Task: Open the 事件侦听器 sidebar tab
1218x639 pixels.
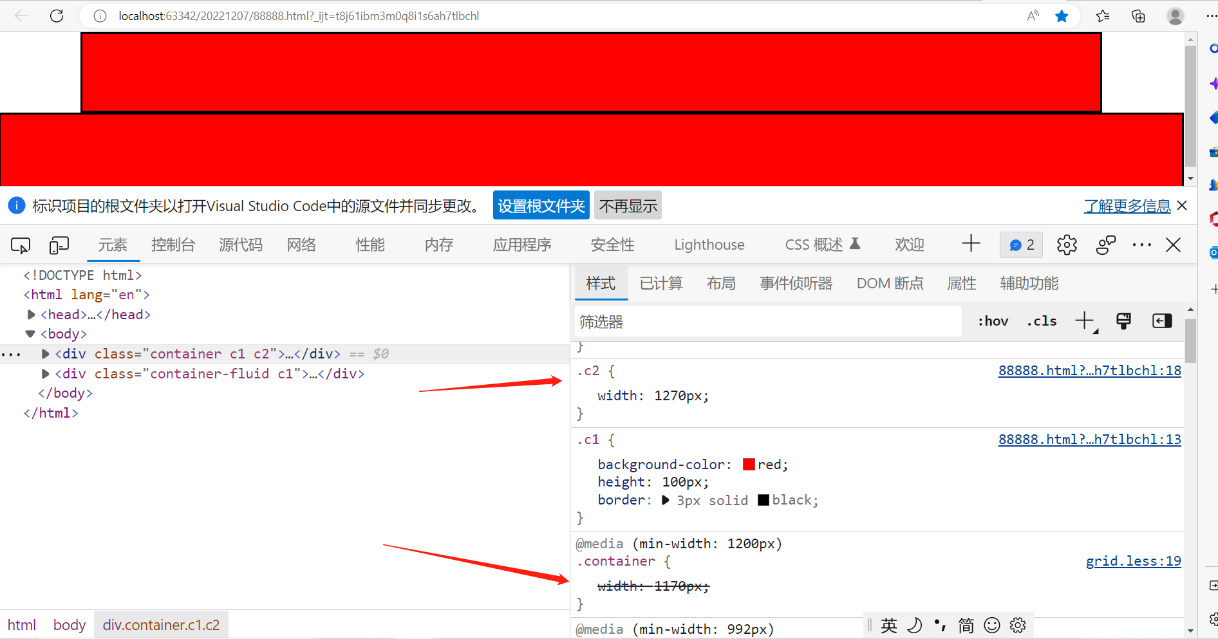Action: (x=796, y=284)
